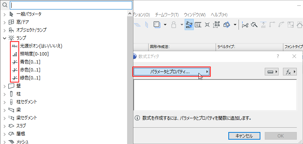Click into the parameter search field

pyautogui.click(x=71, y=5)
